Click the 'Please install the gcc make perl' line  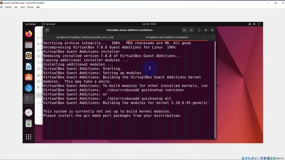pyautogui.click(x=112, y=116)
